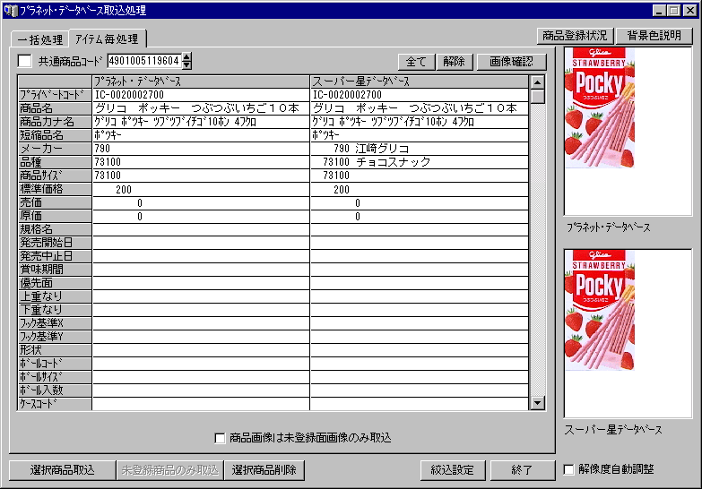The image size is (702, 489).
Task: Select the 賞味期間 row header
Action: tap(55, 270)
